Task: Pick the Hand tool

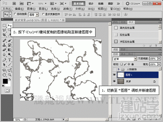Action: (x=4, y=75)
